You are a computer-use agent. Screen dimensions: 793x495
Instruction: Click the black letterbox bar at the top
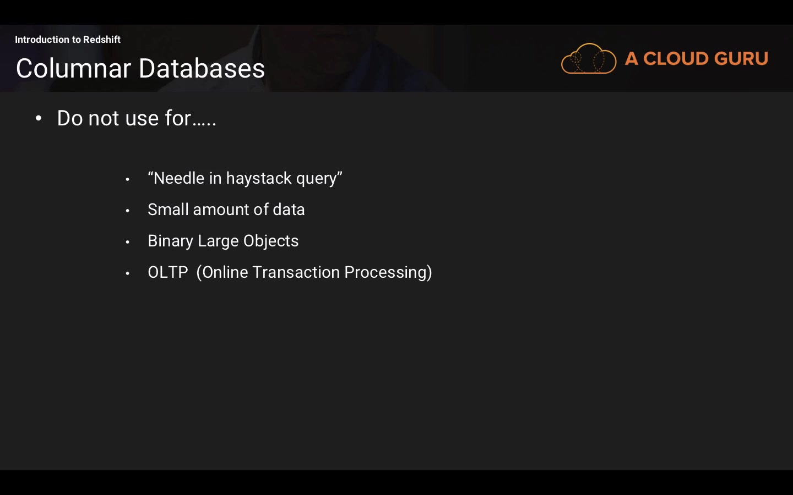pyautogui.click(x=397, y=12)
